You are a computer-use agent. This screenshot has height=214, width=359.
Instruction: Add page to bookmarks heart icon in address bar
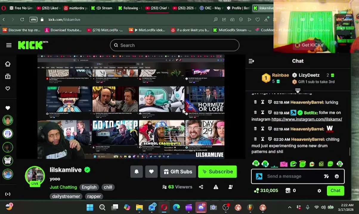click(x=258, y=20)
